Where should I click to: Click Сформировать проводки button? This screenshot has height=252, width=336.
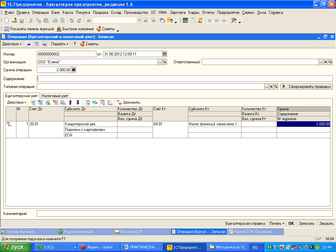tap(306, 87)
